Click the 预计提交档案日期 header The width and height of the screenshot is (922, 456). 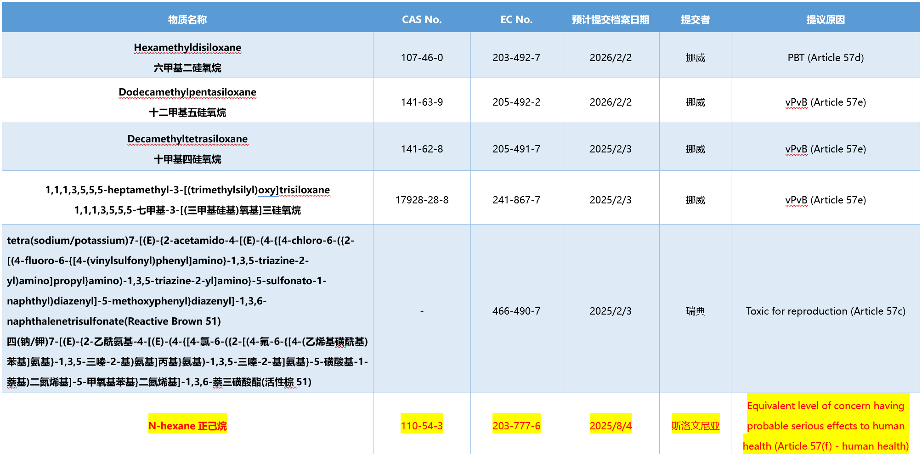[x=610, y=19]
